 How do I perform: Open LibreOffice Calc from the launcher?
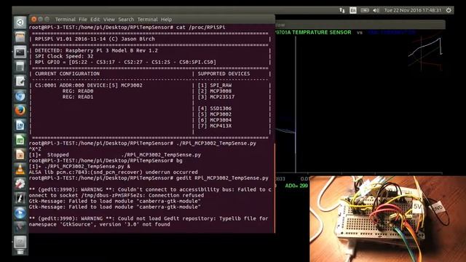20,140
